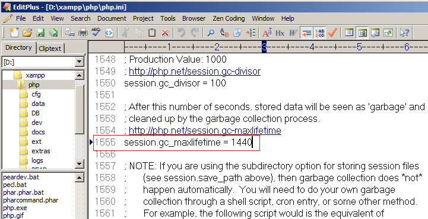The image size is (428, 219).
Task: Open the Document menu
Action: click(x=112, y=18)
